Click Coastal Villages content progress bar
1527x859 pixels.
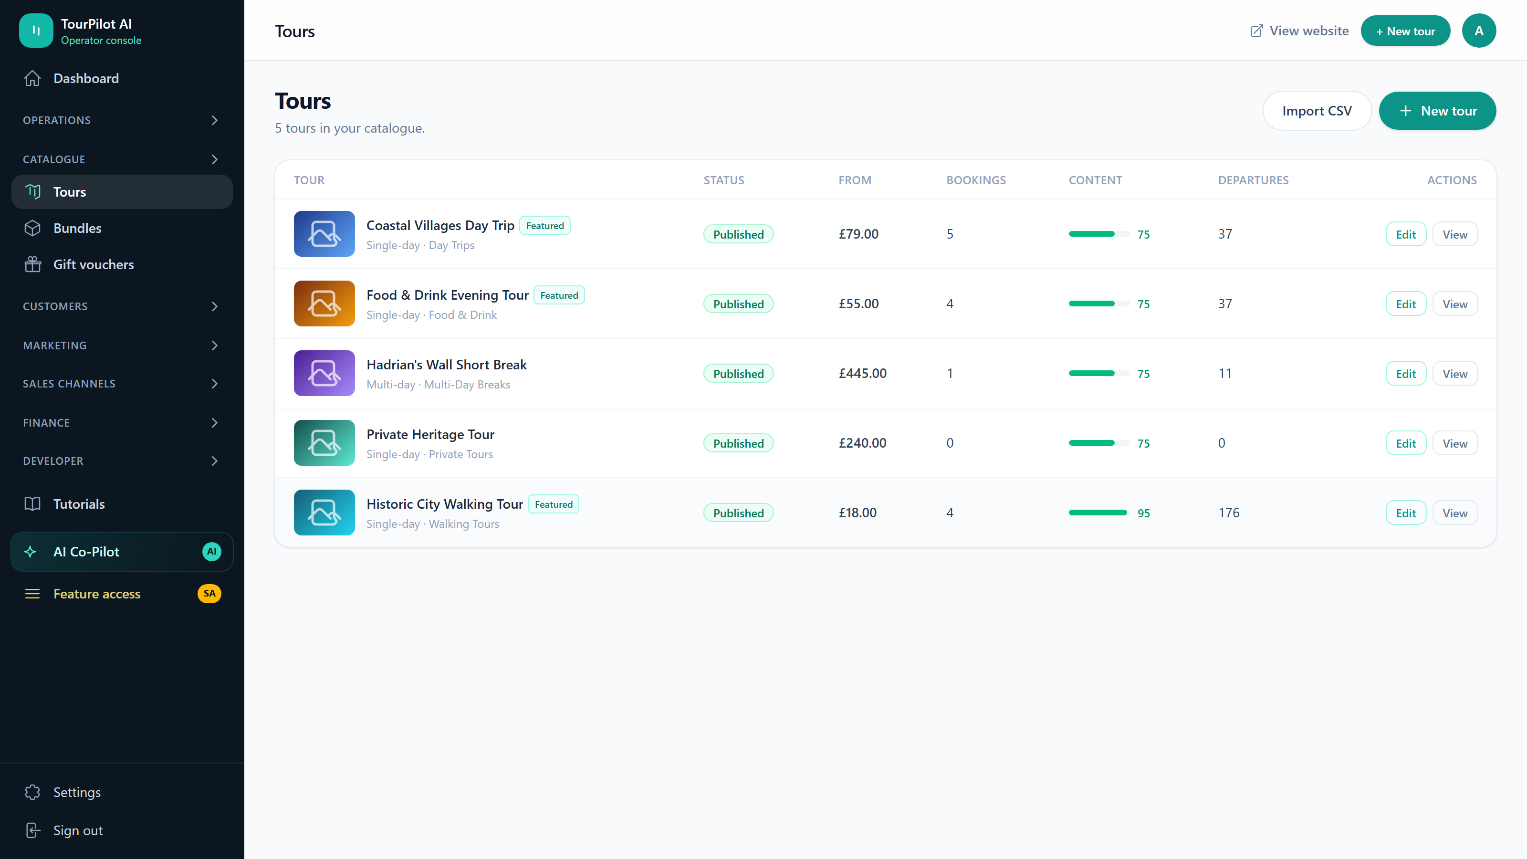(x=1099, y=234)
